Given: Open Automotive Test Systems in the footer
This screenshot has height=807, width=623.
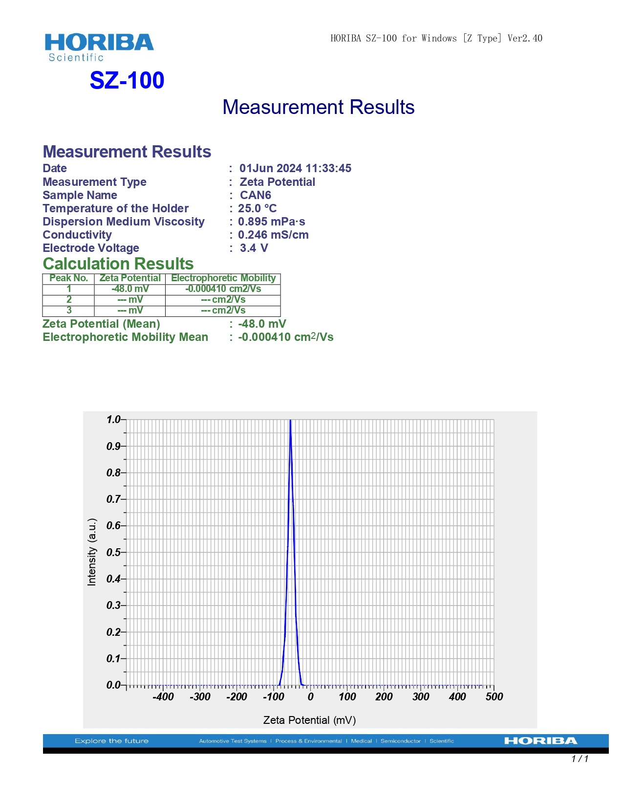Looking at the screenshot, I should point(233,741).
